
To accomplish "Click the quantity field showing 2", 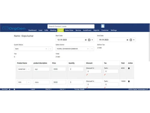I will [x=76, y=69].
